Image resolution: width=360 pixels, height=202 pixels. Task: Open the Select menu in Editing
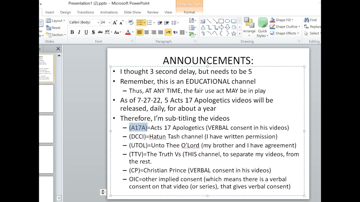[312, 33]
